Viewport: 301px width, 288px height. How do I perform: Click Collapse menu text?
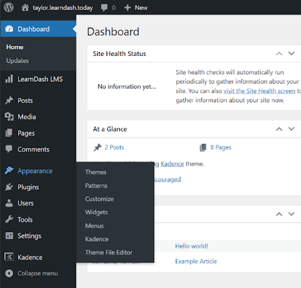pos(38,273)
